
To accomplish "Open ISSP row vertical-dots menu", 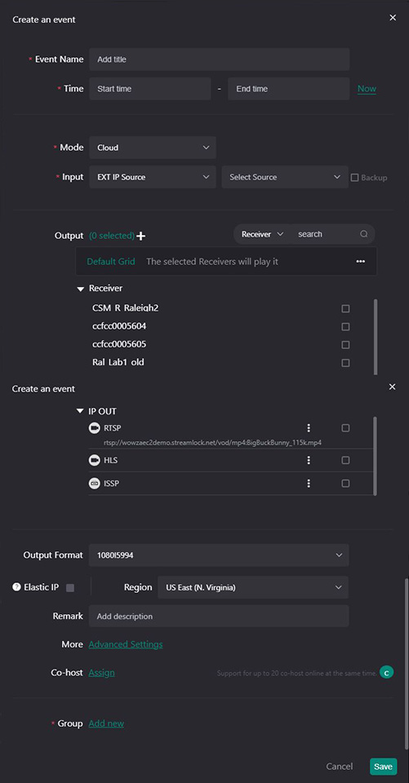I will click(x=309, y=484).
